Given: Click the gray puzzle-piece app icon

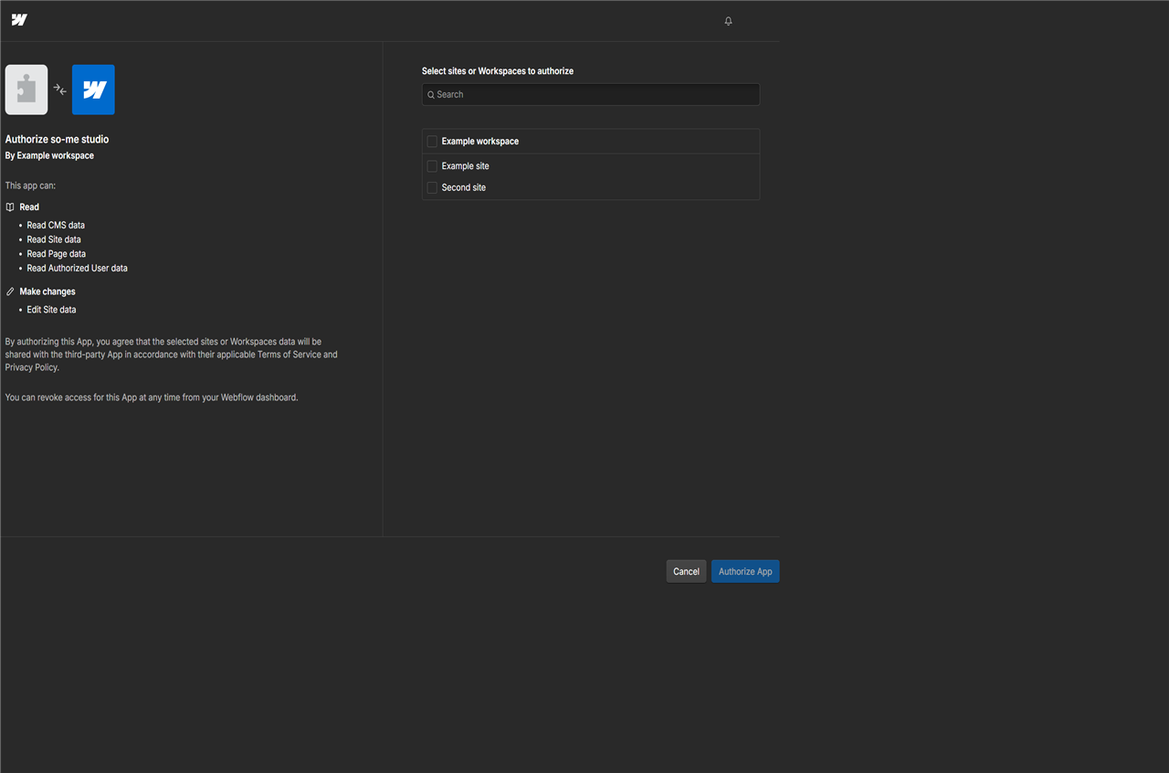Looking at the screenshot, I should coord(26,90).
